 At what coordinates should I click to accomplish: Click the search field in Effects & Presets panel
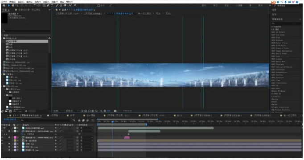286,24
